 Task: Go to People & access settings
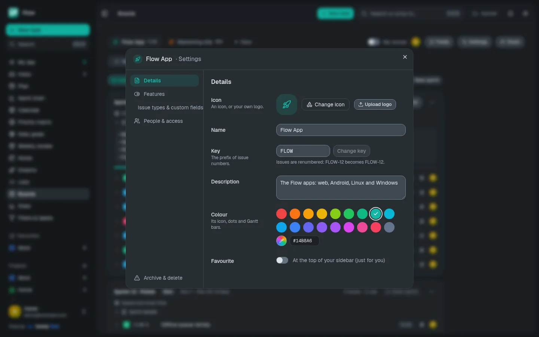pyautogui.click(x=164, y=121)
